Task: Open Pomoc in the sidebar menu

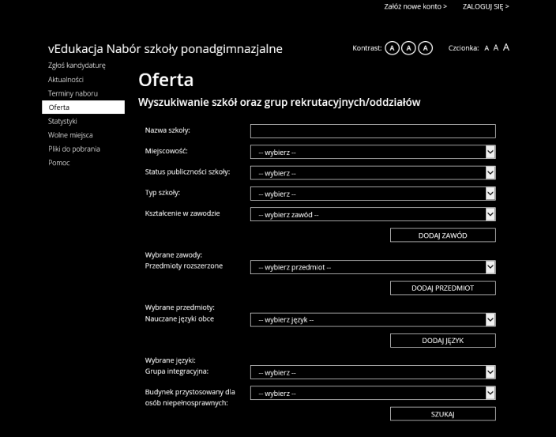Action: (59, 163)
